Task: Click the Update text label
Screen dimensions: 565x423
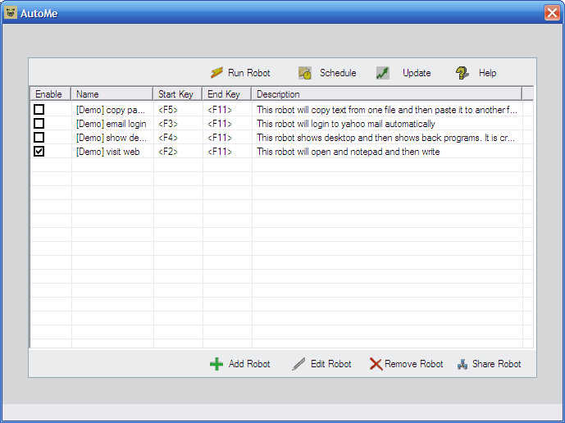Action: (x=417, y=73)
